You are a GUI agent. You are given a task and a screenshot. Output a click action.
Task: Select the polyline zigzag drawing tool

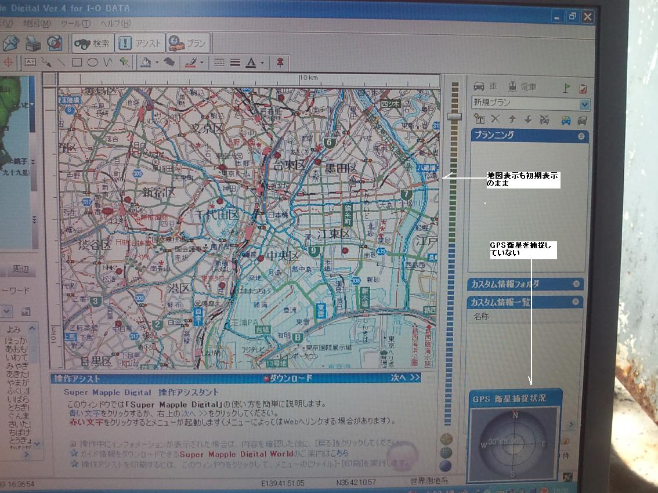tap(109, 63)
